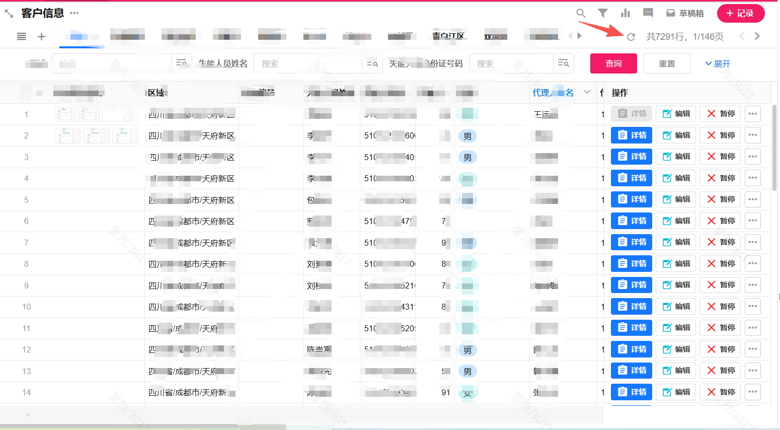Open the search magnifier icon in top bar
Screen dimensions: 780x430
[x=581, y=13]
